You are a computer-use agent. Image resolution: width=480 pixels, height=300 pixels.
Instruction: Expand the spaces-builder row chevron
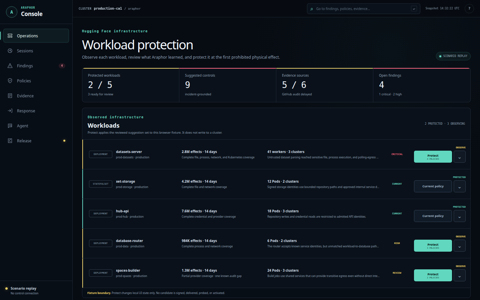click(x=459, y=276)
